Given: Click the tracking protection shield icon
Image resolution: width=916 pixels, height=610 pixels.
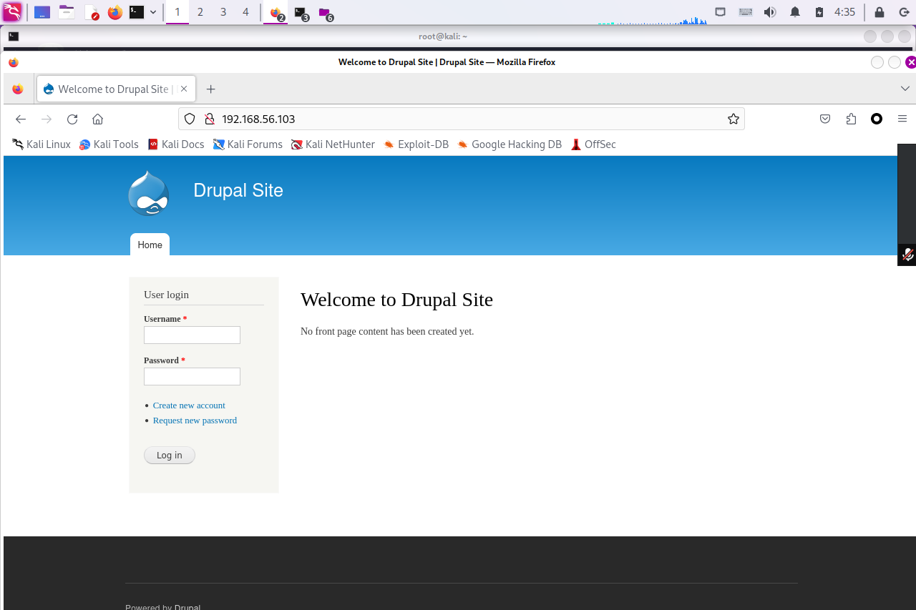Looking at the screenshot, I should [x=190, y=119].
